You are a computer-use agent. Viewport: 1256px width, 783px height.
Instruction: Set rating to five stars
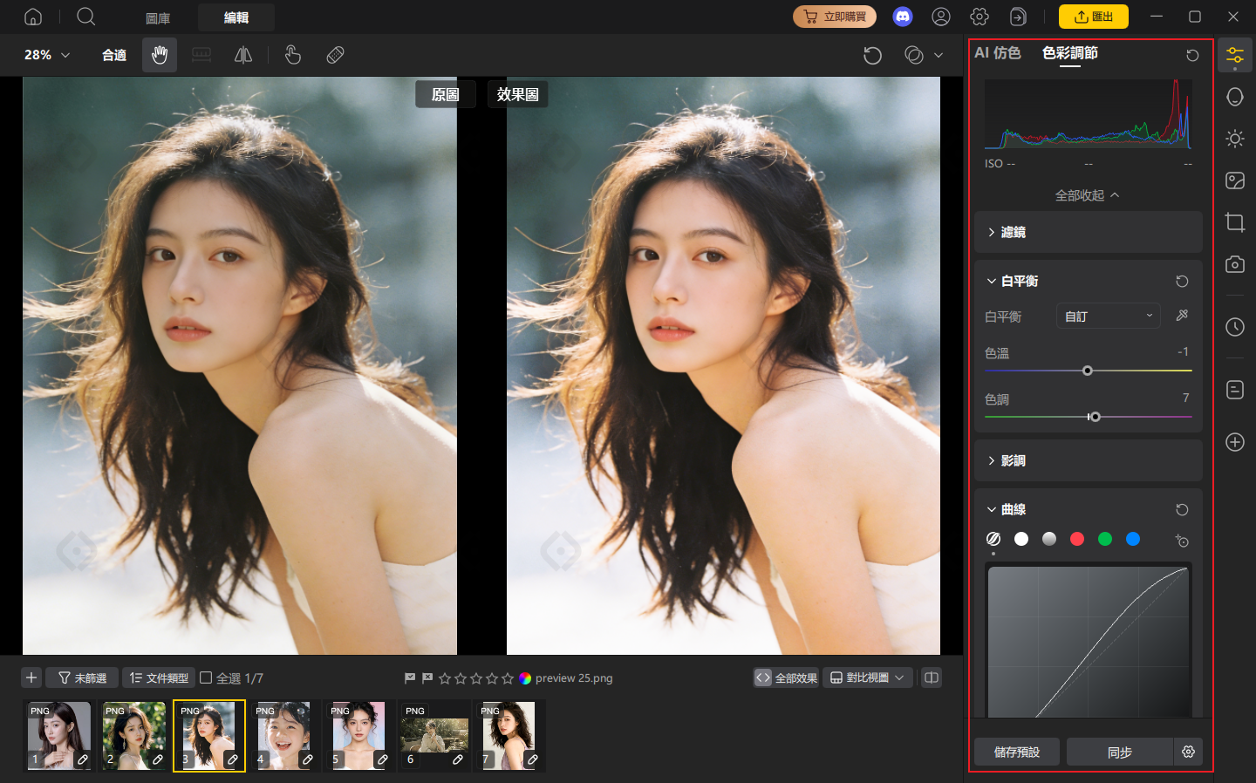click(508, 677)
